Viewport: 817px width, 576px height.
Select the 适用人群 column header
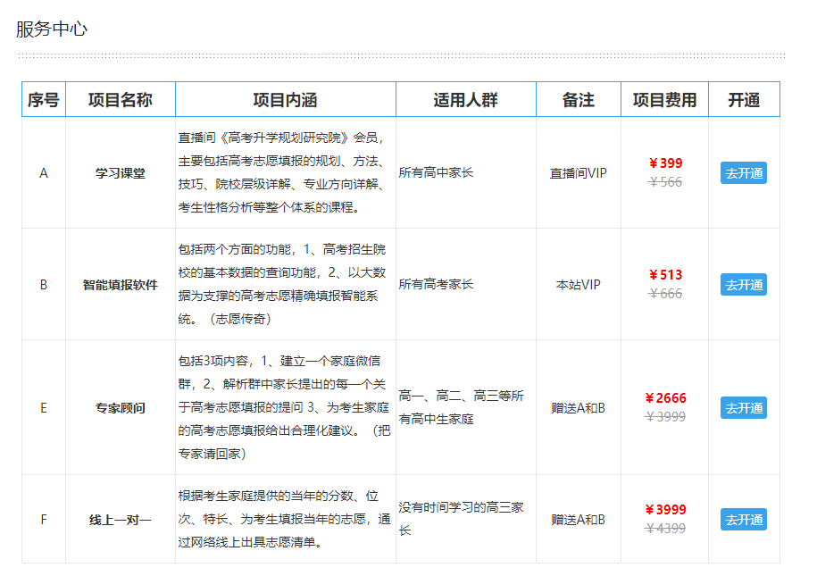coord(465,100)
